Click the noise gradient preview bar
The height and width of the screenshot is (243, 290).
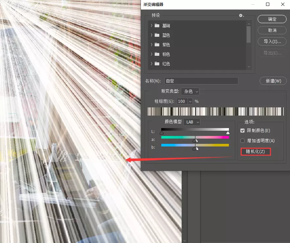[215, 112]
